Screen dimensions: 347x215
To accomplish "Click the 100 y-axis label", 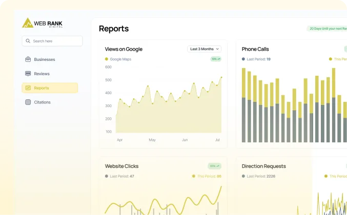I will point(109,132).
